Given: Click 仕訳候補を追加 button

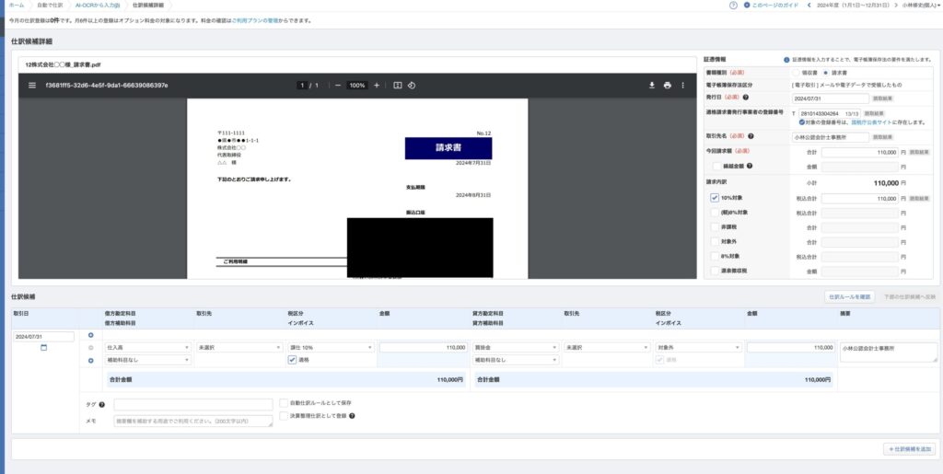Looking at the screenshot, I should 909,448.
